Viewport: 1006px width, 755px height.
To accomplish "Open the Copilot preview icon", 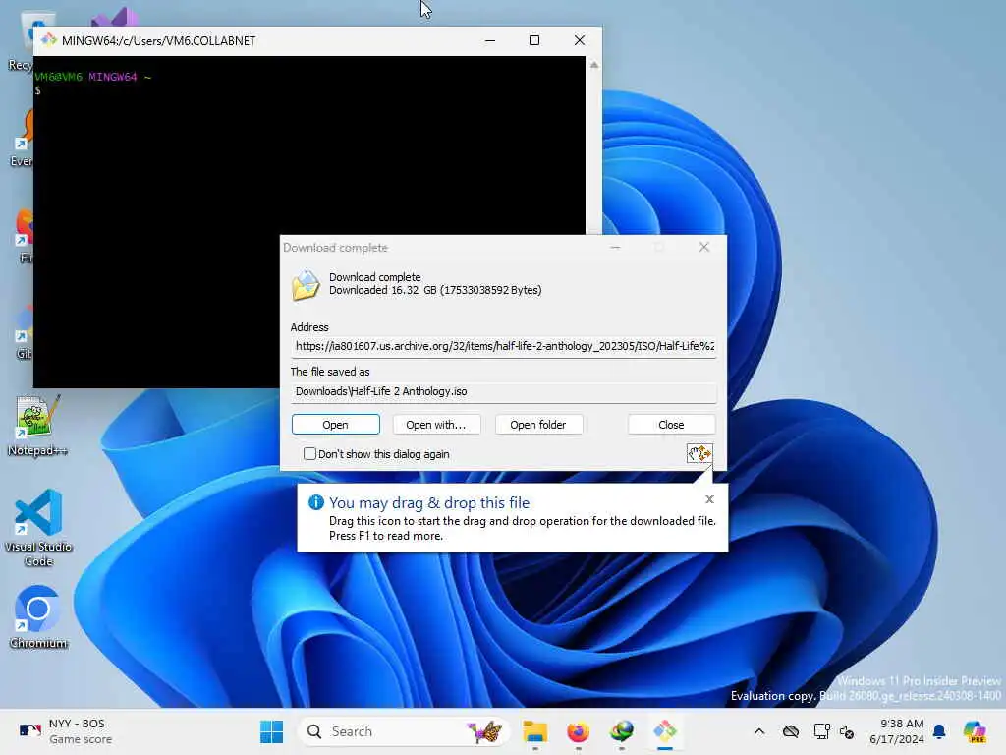I will point(975,731).
